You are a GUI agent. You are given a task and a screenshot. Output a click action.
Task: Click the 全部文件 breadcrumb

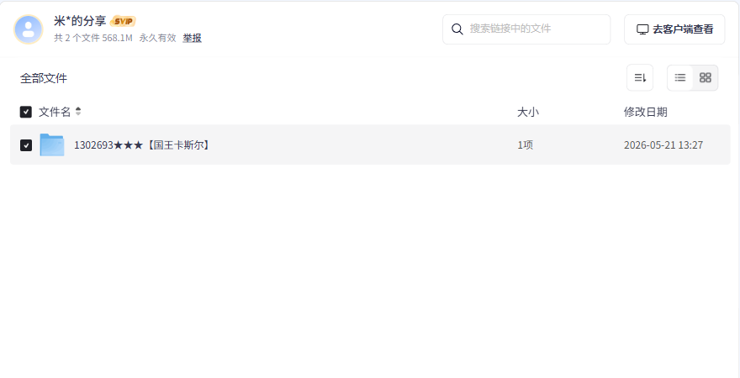[44, 78]
